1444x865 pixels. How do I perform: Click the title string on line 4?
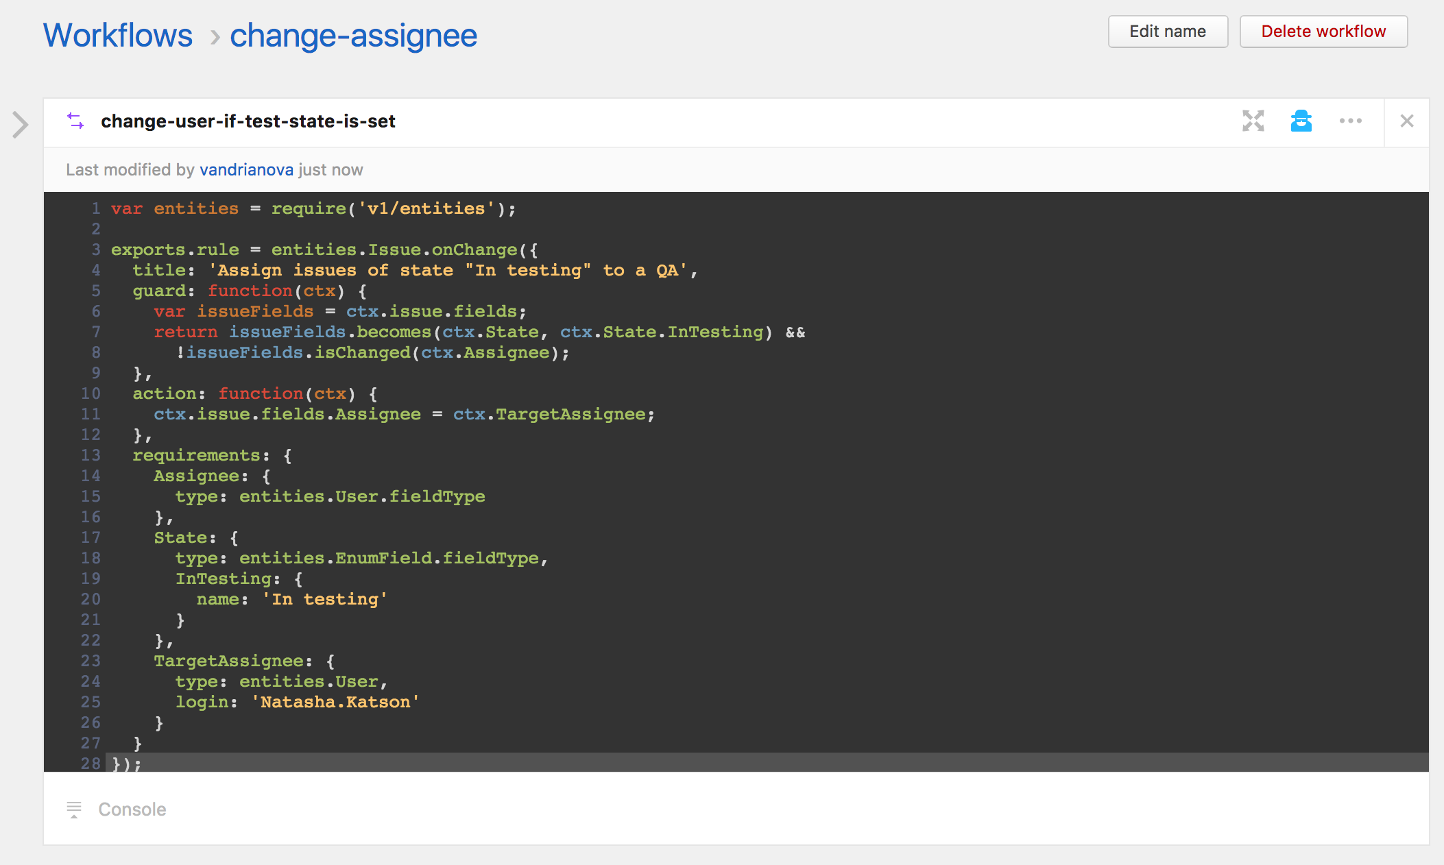(448, 270)
